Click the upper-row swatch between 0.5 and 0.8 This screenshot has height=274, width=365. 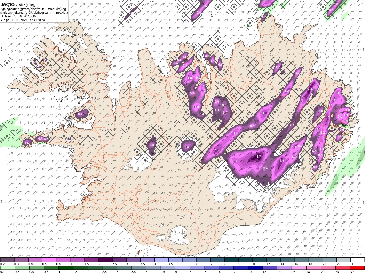[x=49, y=260]
